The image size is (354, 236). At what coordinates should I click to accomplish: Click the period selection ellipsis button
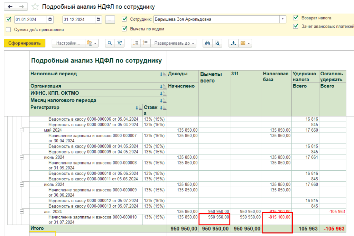[x=110, y=19]
